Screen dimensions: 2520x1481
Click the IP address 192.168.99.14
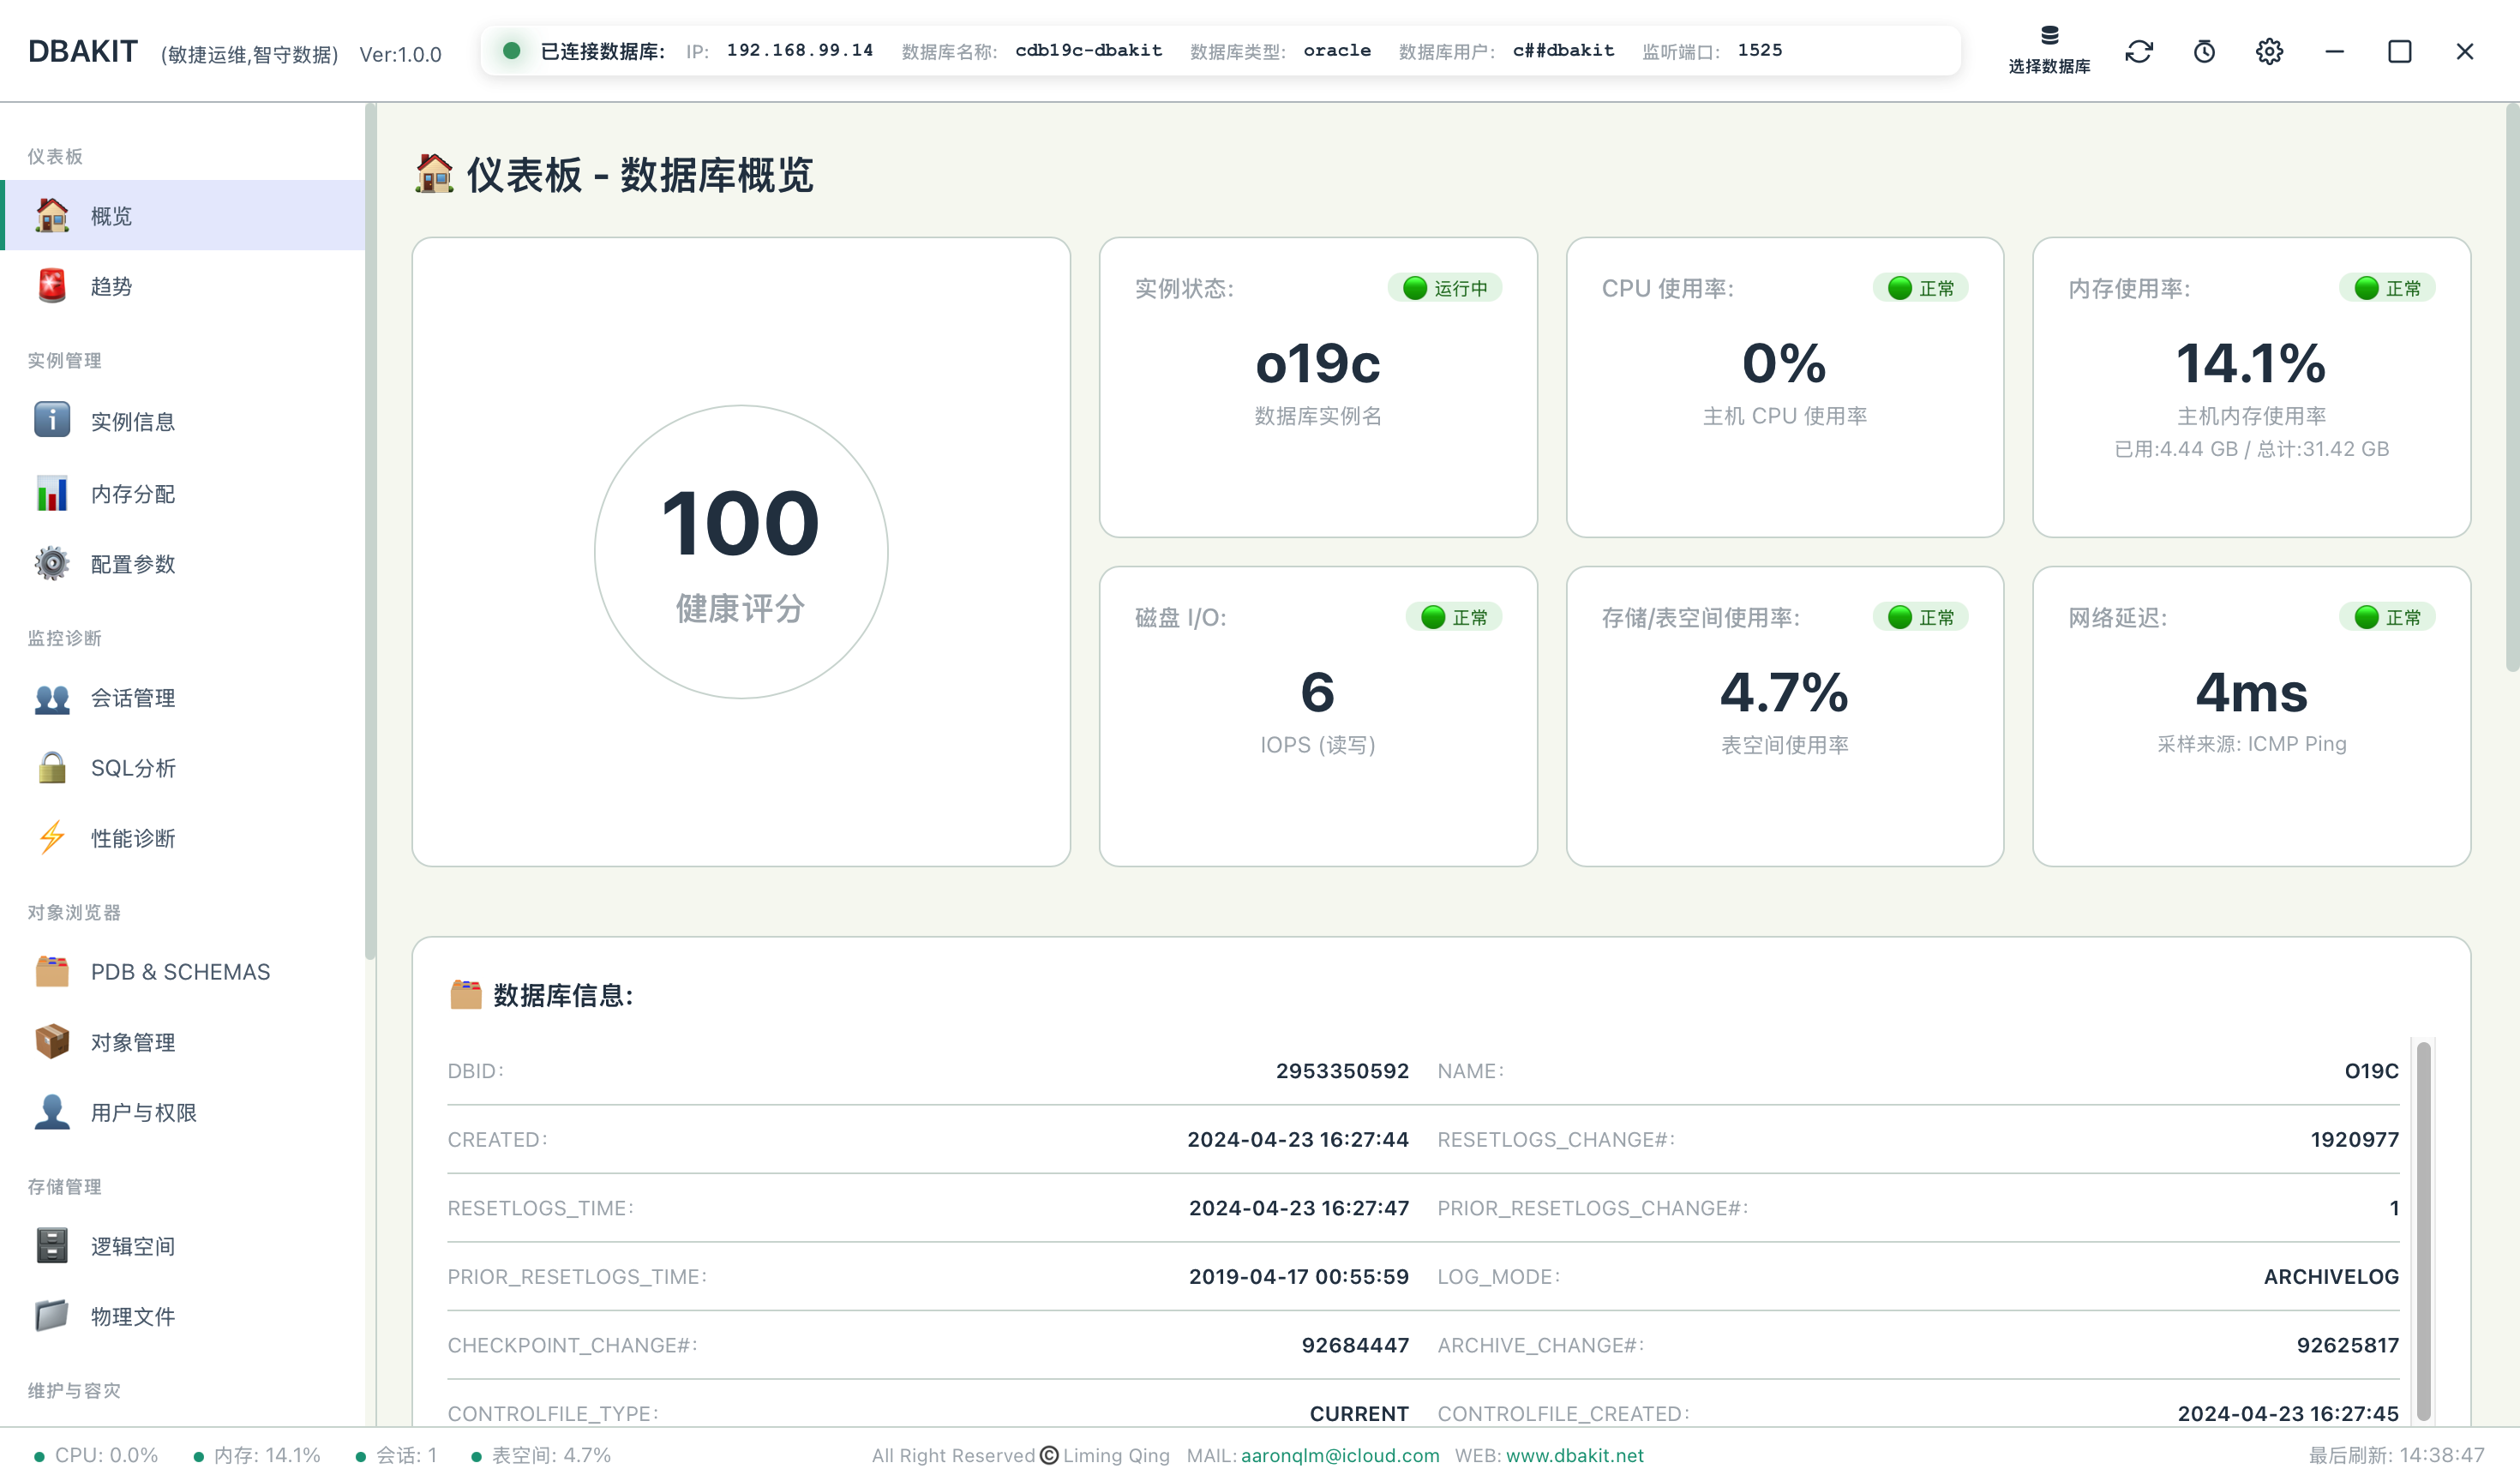(799, 50)
